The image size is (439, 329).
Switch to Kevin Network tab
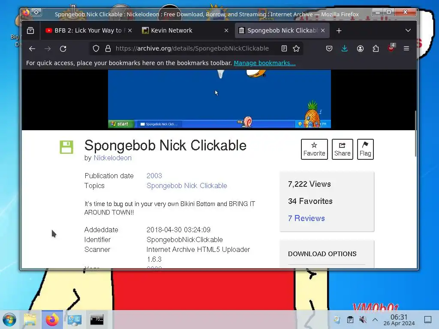coord(185,30)
